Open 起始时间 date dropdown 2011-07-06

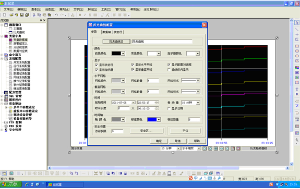(133, 103)
